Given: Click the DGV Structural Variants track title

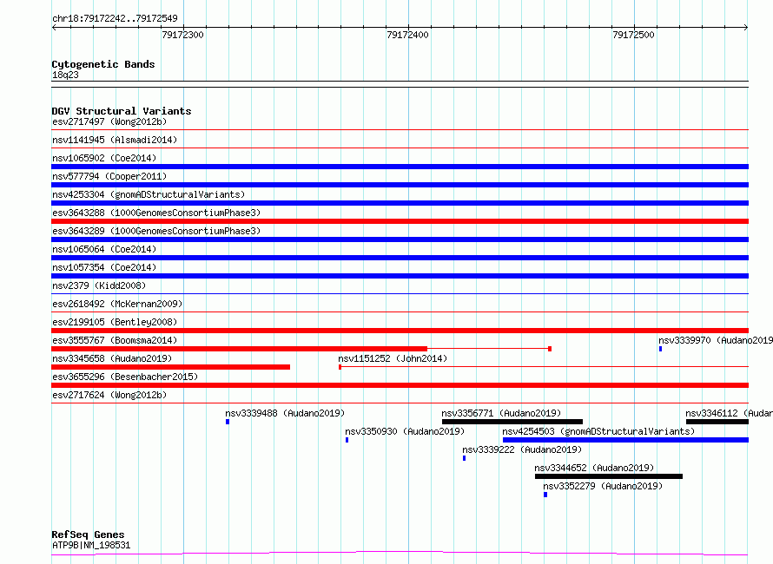Looking at the screenshot, I should click(122, 111).
